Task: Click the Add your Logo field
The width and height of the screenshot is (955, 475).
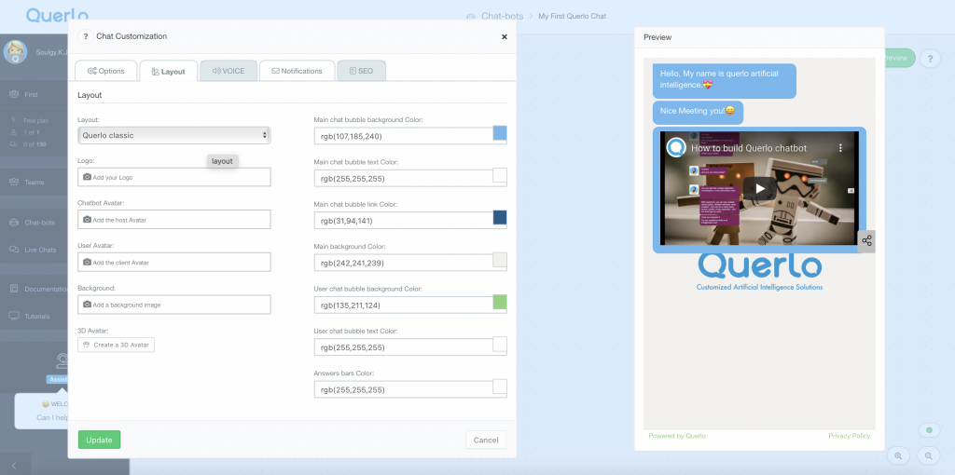Action: click(x=174, y=177)
